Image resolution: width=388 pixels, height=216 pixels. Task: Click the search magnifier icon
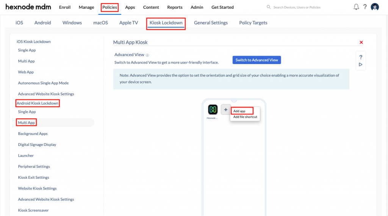pyautogui.click(x=269, y=7)
